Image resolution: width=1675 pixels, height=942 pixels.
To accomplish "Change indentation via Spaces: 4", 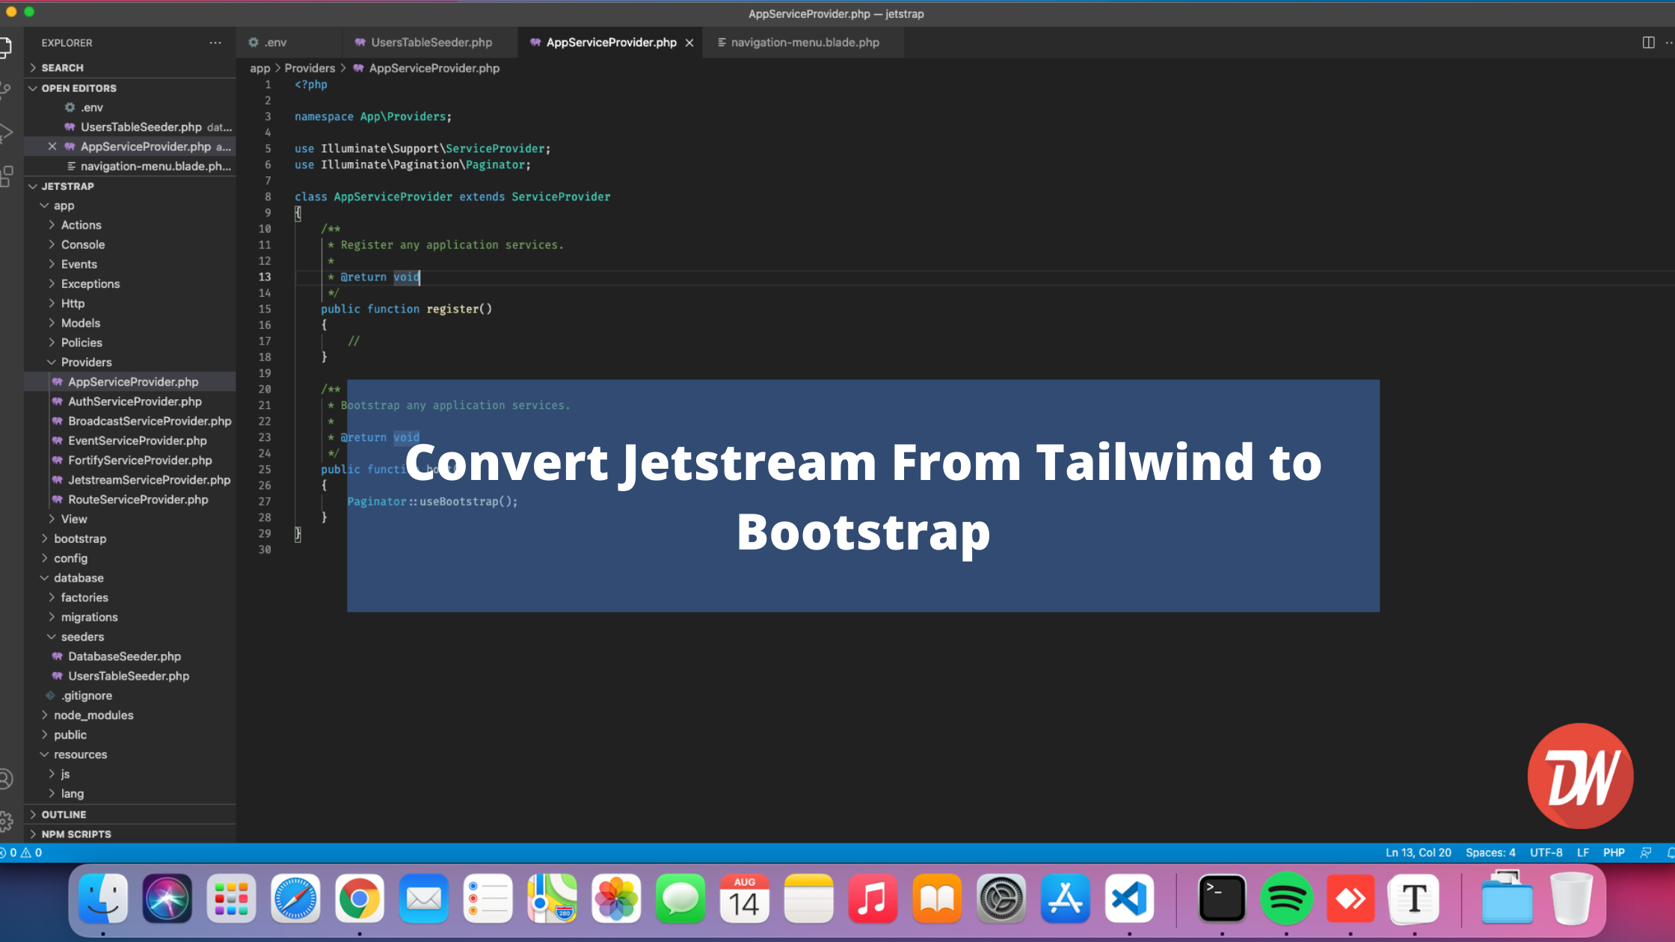I will coord(1490,852).
